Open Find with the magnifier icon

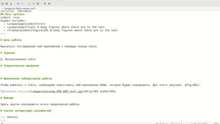(45, 4)
